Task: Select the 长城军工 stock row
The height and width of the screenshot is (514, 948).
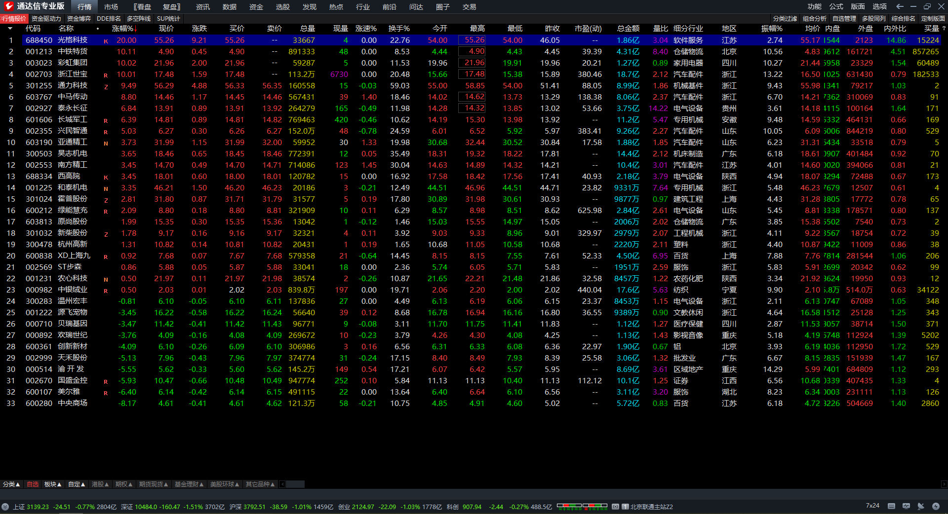Action: [x=474, y=119]
